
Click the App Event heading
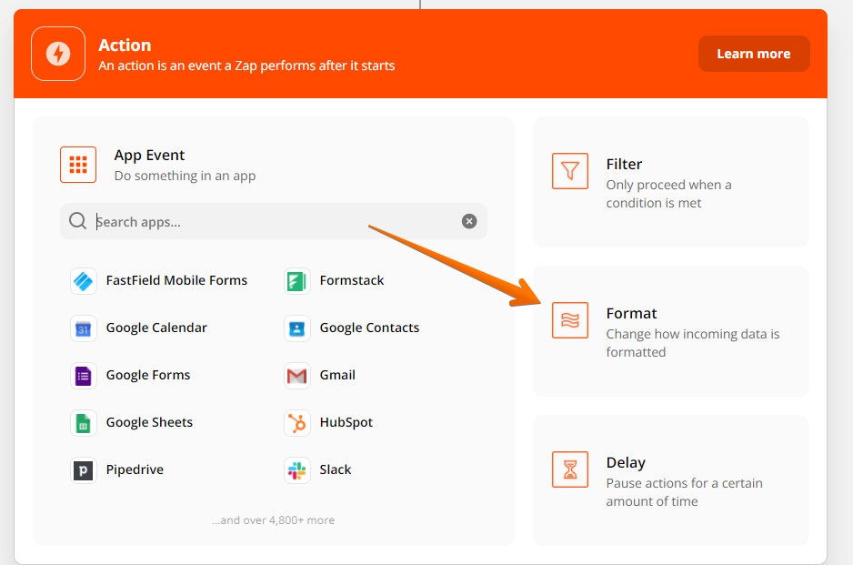[x=150, y=156]
